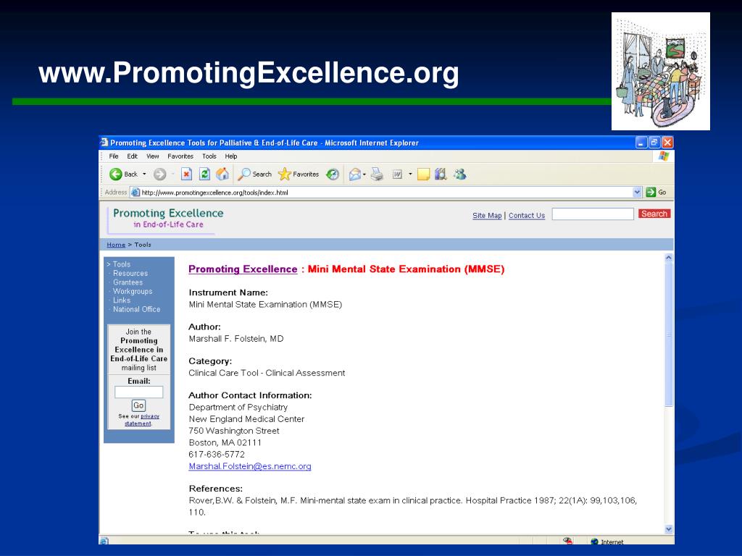Select Grantees in the sidebar navigation
Screen dimensions: 742x556
pos(128,282)
